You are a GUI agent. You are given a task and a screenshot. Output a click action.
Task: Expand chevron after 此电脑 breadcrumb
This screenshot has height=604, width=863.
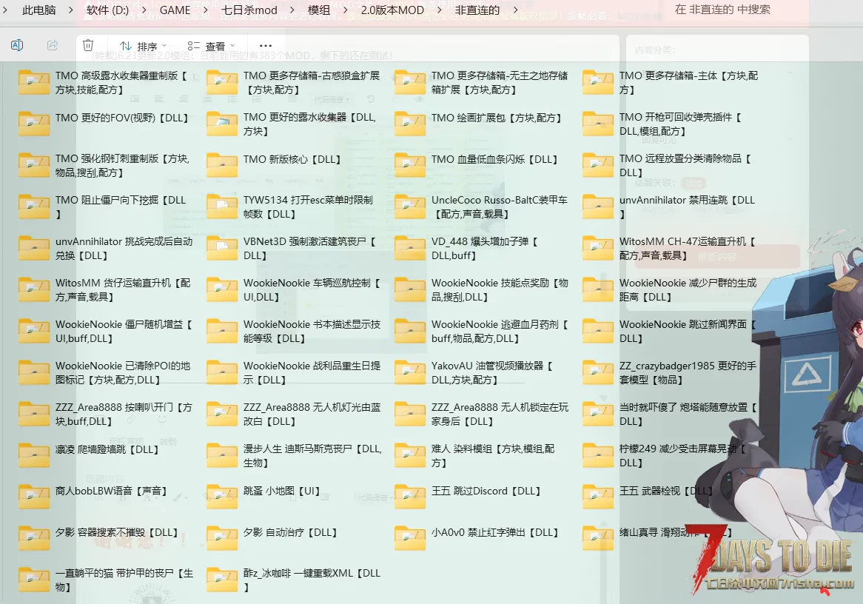pos(71,10)
